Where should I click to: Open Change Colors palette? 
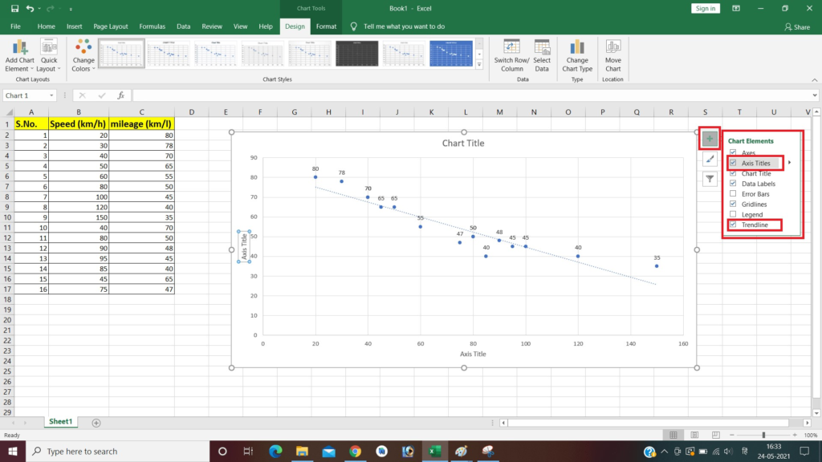click(83, 56)
